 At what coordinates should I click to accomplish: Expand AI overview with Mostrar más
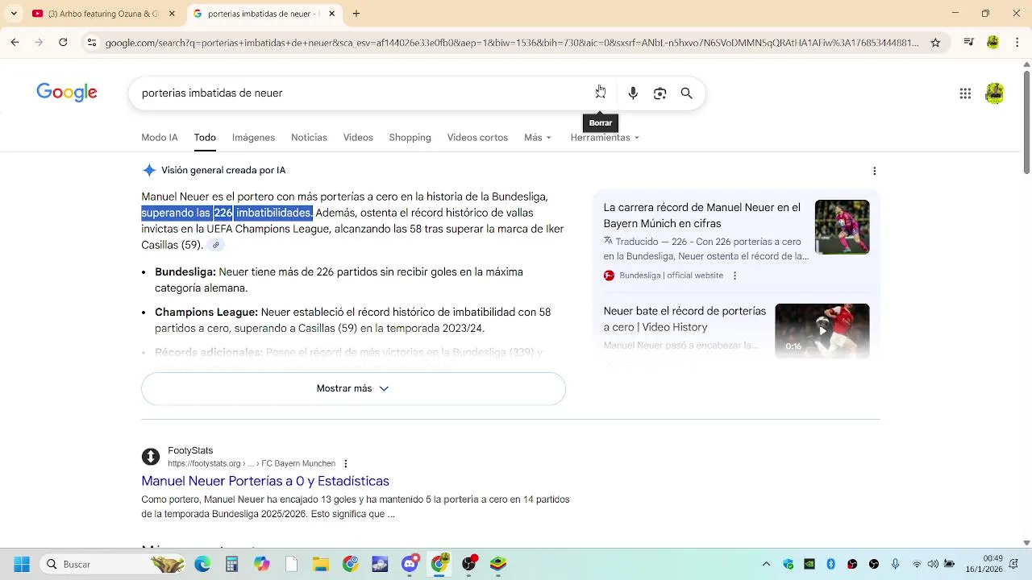[353, 388]
